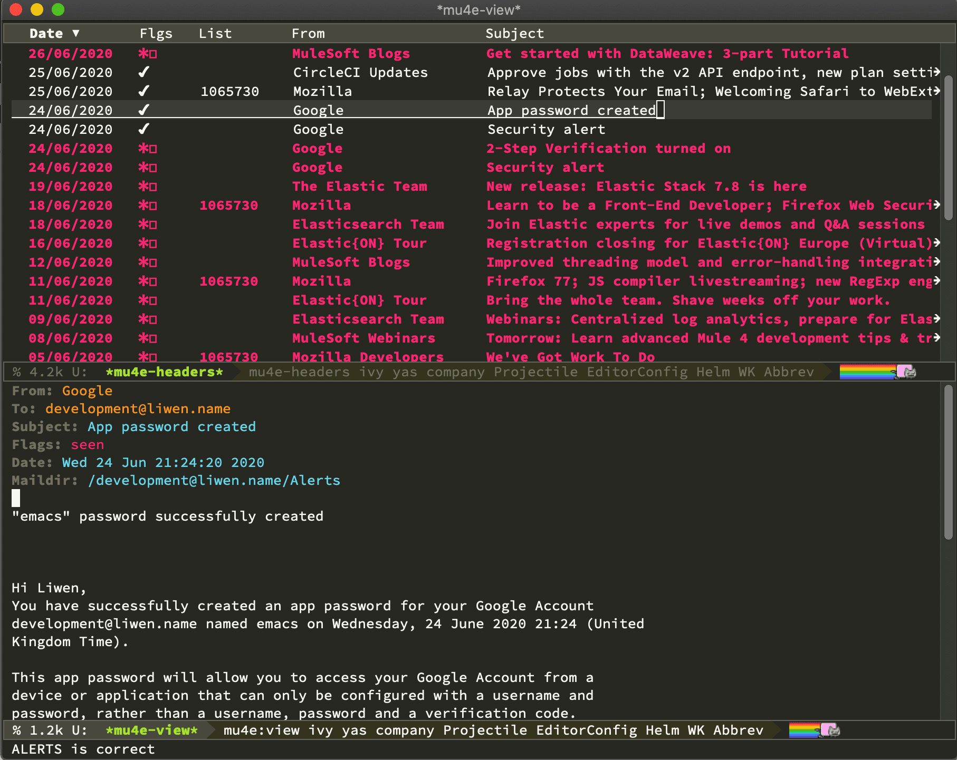Screen dimensions: 957x760
Task: Open the /development@liwen.name/Alerts maildir link
Action: pos(214,481)
